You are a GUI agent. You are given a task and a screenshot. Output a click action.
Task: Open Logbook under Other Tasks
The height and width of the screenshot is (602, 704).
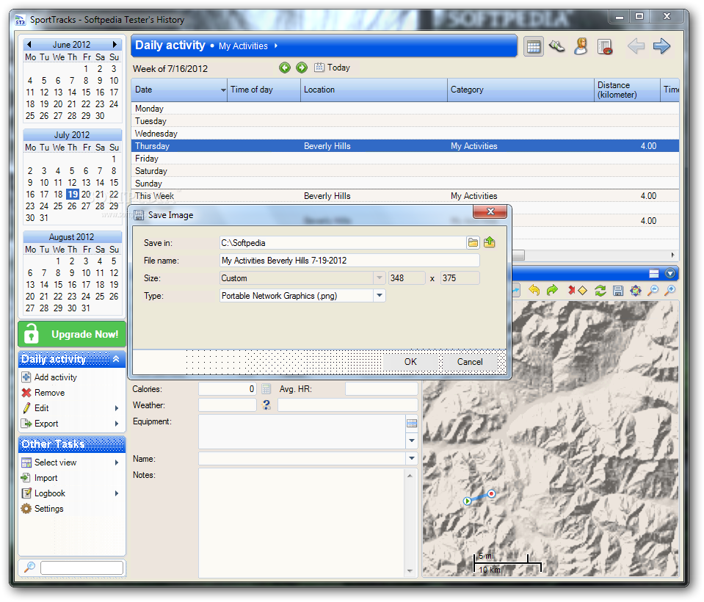pyautogui.click(x=50, y=493)
